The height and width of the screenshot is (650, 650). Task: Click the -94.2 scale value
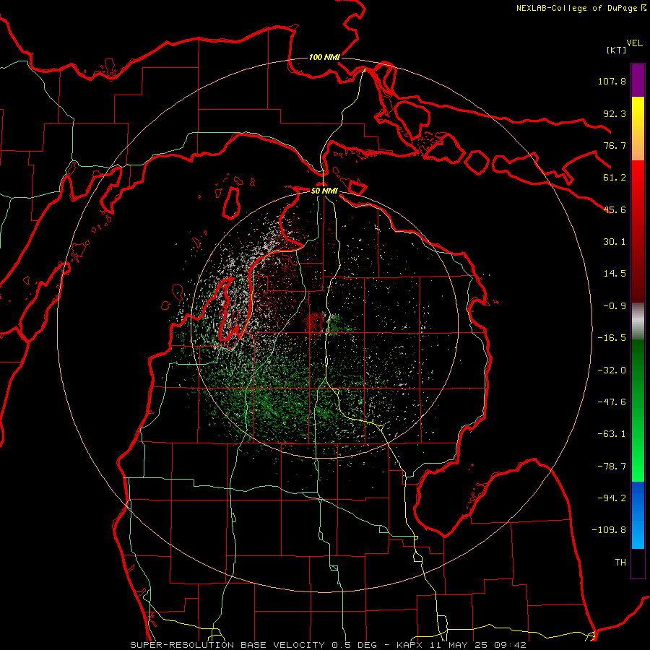(x=612, y=498)
